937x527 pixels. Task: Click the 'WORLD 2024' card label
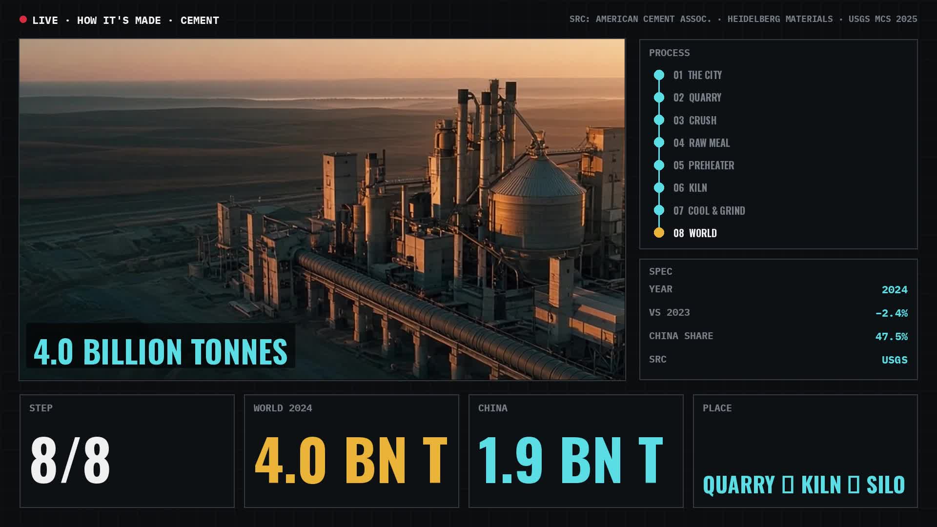click(283, 408)
